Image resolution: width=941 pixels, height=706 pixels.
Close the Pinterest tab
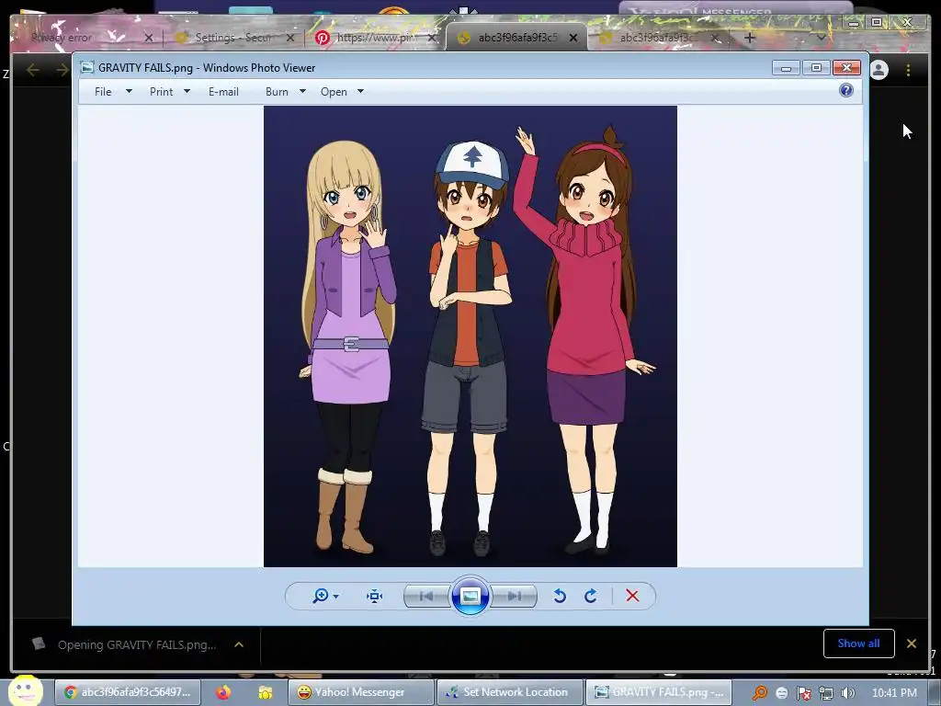431,37
